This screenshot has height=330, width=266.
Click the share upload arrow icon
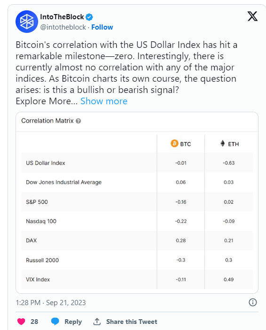click(97, 322)
